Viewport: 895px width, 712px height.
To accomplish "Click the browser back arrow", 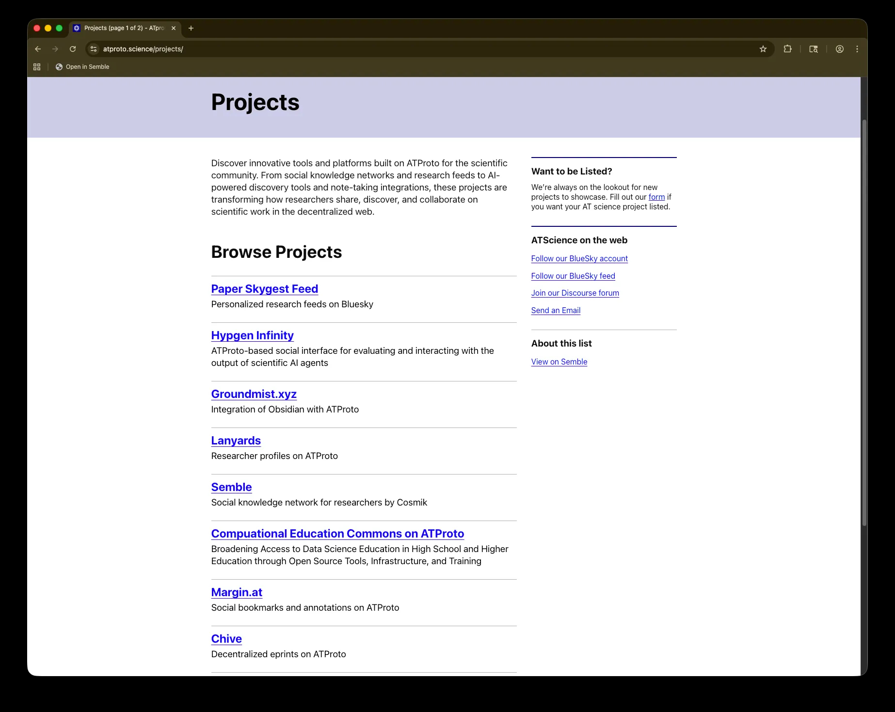I will point(38,49).
